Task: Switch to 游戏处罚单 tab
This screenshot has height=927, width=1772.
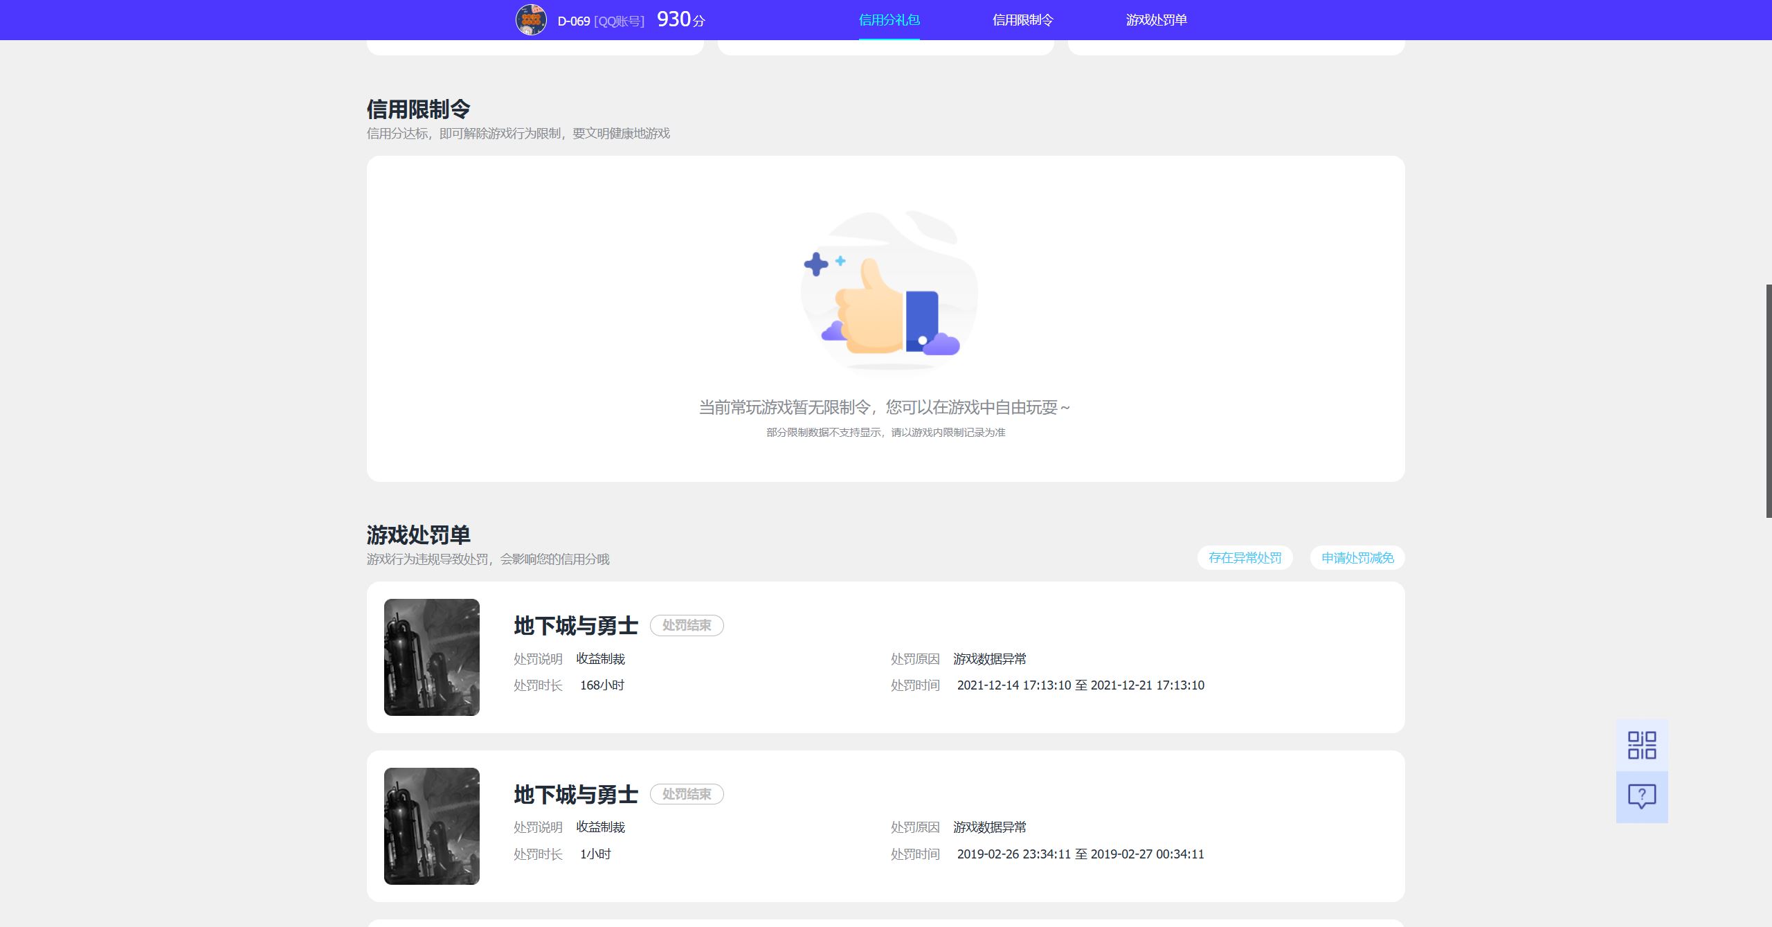Action: point(1156,20)
